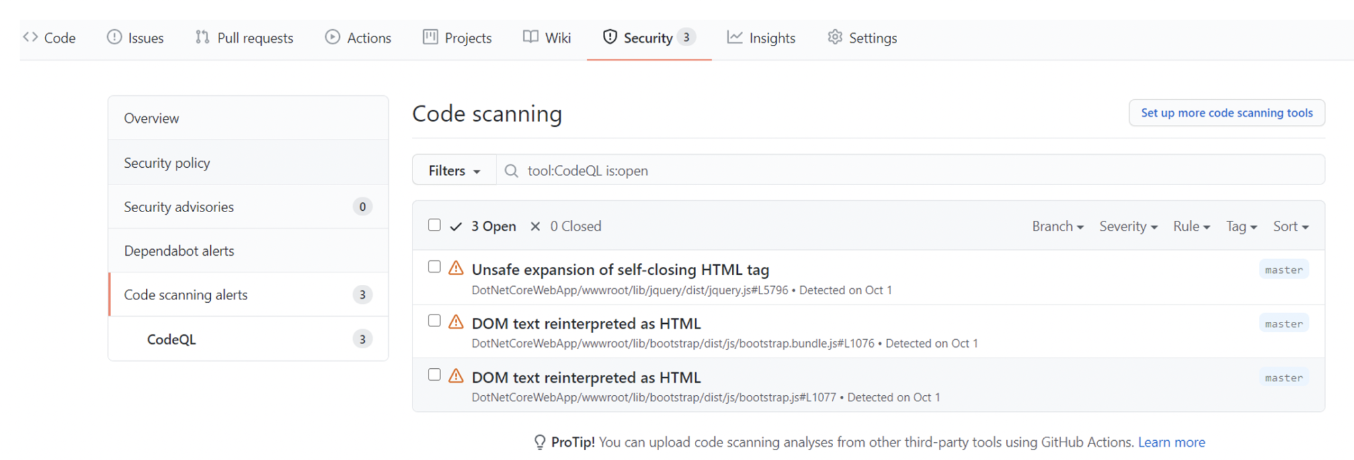Image resolution: width=1354 pixels, height=460 pixels.
Task: Select Security policy in sidebar
Action: click(x=167, y=163)
